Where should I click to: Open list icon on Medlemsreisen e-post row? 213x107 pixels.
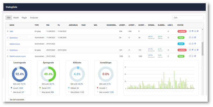(195, 56)
